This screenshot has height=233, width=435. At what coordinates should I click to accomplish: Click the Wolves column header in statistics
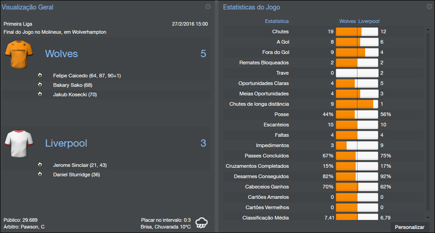(348, 21)
